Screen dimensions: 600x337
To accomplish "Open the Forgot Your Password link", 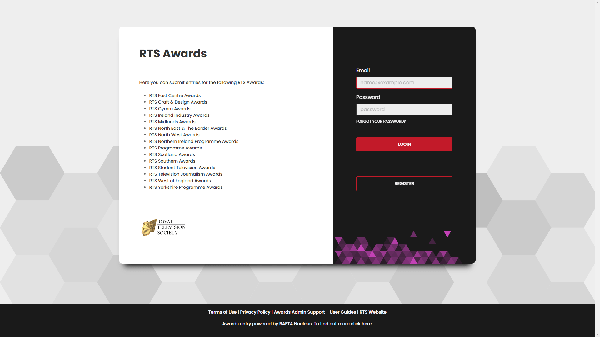I will tap(381, 121).
